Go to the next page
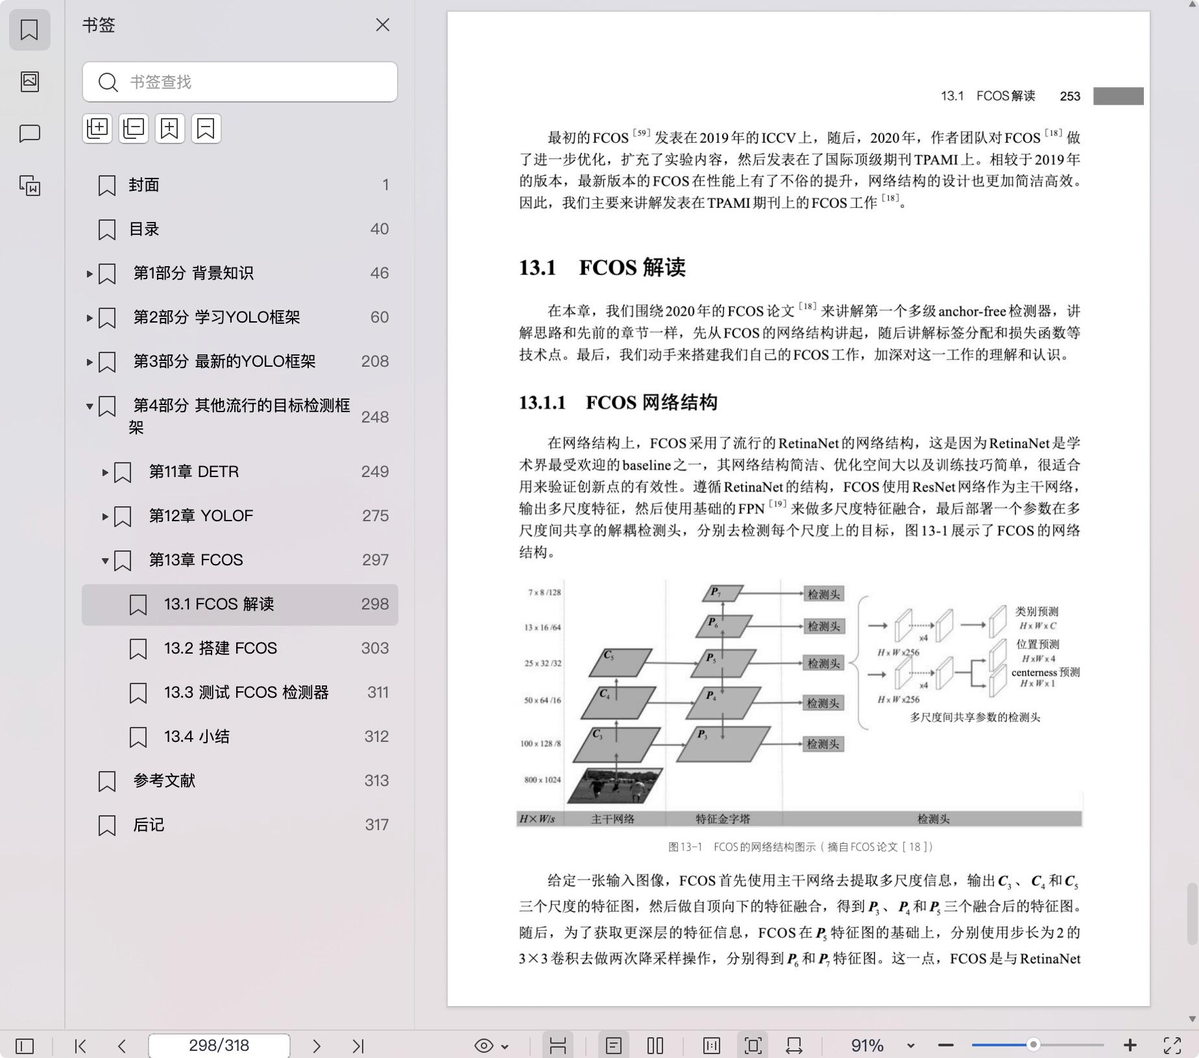Screen dimensions: 1199x1058 tap(317, 1046)
